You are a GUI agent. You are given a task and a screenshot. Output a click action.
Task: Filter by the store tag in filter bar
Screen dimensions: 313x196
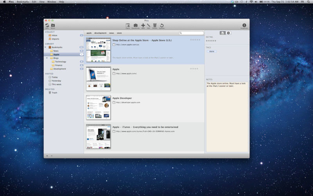click(x=119, y=33)
